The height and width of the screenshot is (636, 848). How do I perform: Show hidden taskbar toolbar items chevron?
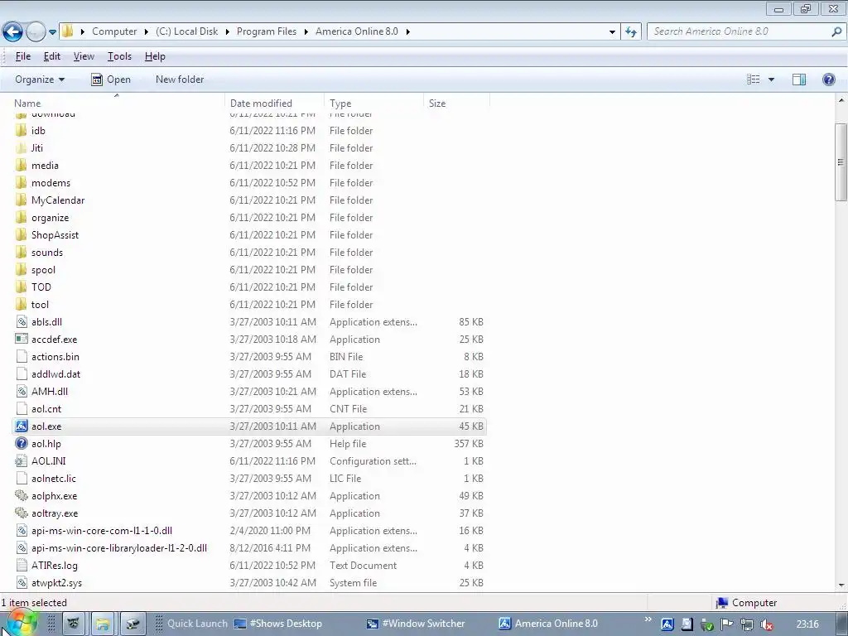point(648,618)
